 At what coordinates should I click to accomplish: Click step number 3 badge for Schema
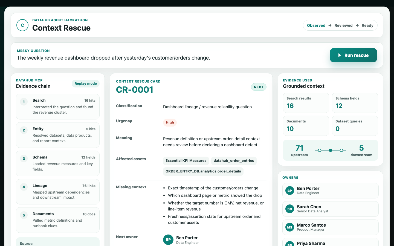(x=24, y=159)
